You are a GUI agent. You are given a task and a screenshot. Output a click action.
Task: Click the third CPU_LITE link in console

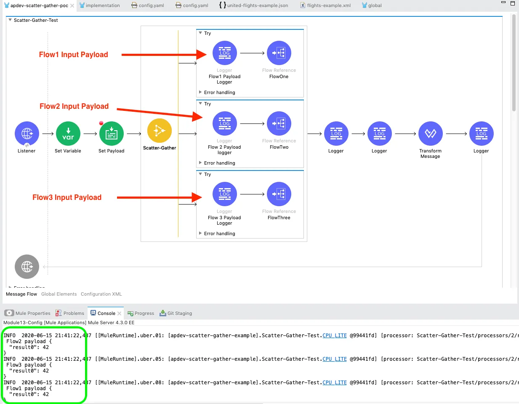coord(335,383)
